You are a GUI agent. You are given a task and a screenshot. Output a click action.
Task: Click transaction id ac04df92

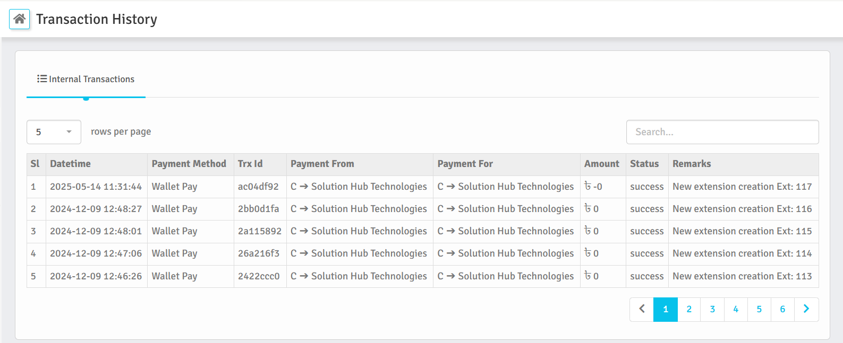point(258,187)
